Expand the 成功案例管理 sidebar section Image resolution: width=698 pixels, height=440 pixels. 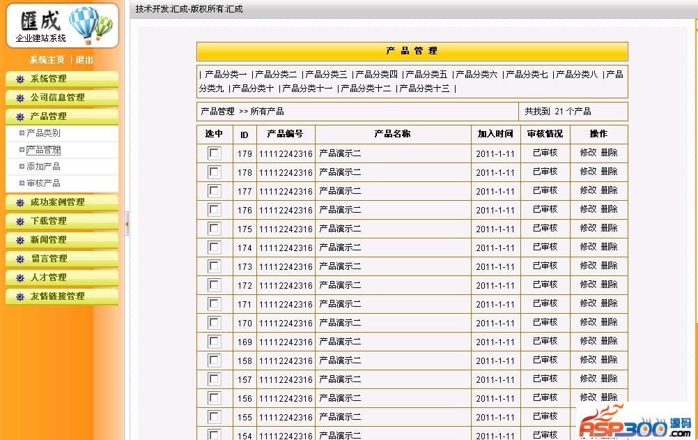tap(57, 202)
